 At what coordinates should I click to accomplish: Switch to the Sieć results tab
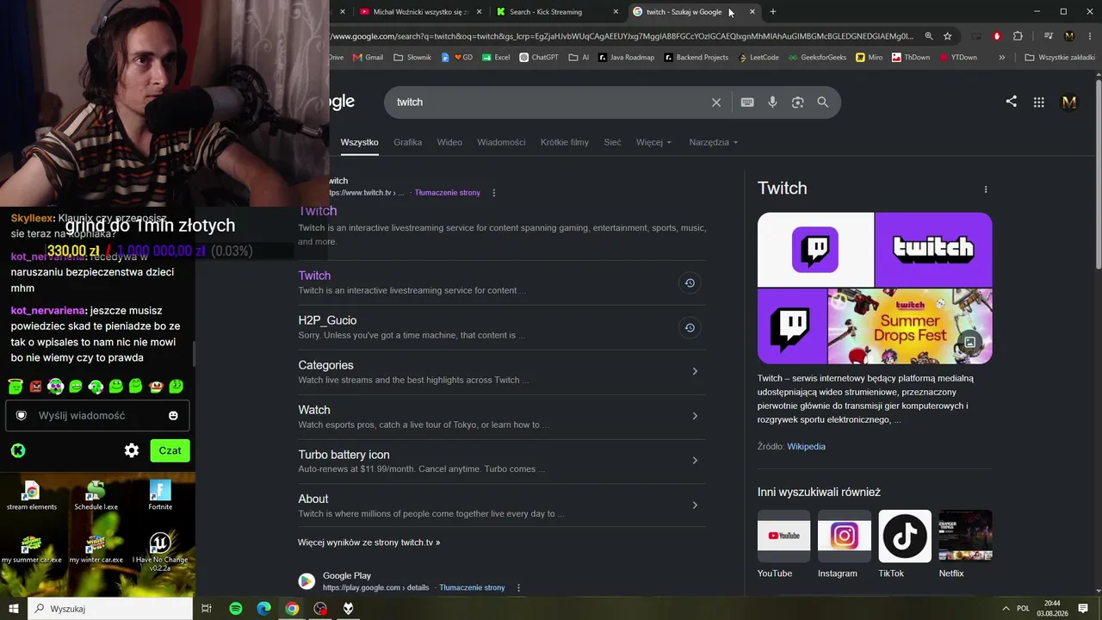(x=612, y=142)
